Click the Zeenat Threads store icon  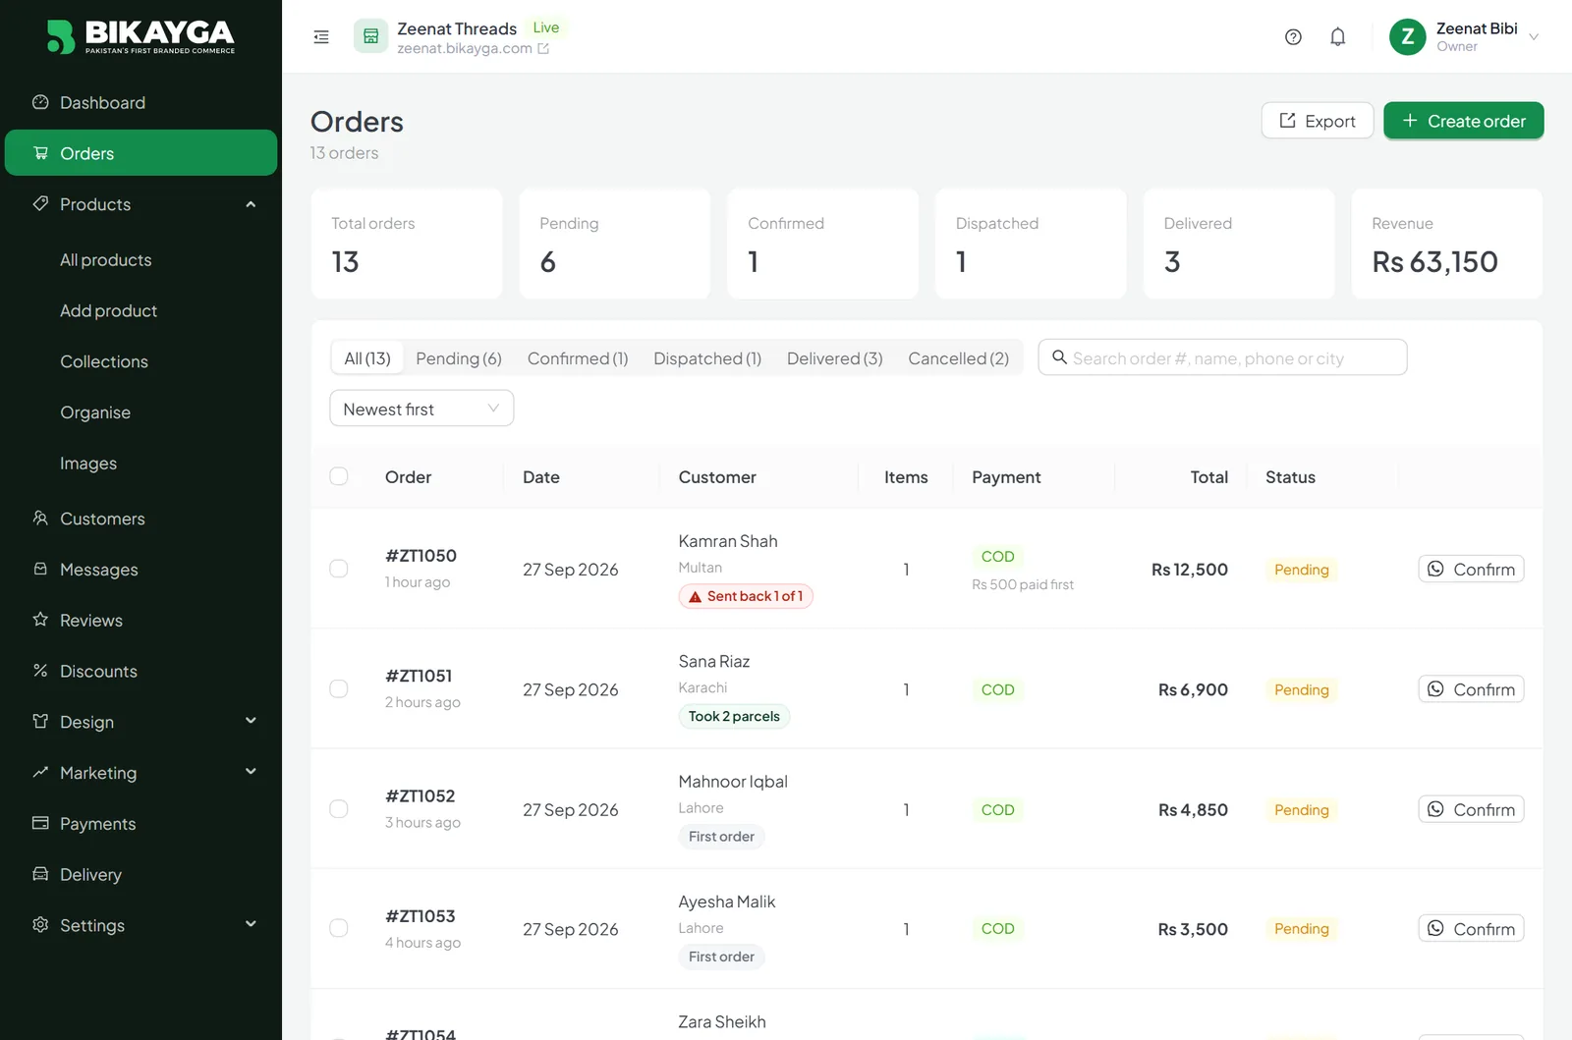click(371, 37)
